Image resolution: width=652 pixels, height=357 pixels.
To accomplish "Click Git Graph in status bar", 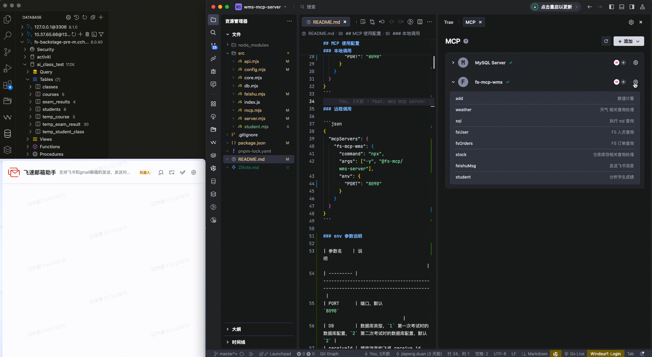I will (329, 354).
